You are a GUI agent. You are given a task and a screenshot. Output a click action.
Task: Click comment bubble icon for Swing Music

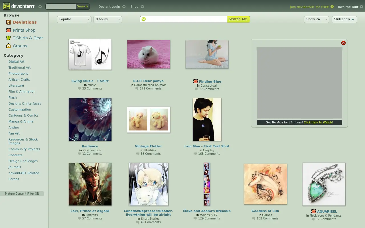pos(79,89)
